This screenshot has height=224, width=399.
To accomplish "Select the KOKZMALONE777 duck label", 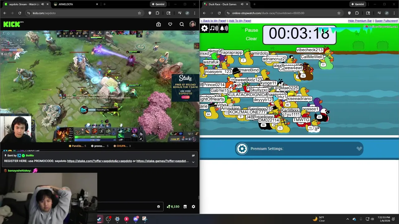I will 248,112.
